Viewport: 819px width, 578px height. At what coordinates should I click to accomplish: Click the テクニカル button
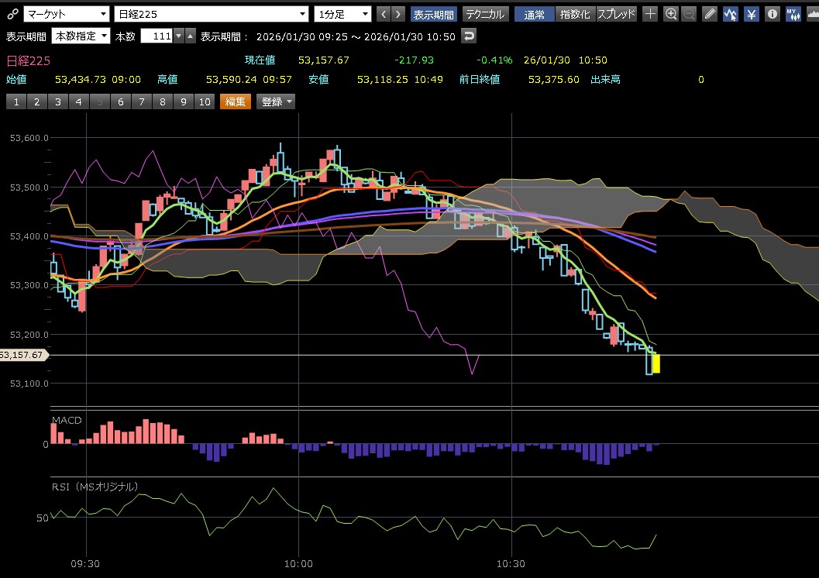pos(485,14)
